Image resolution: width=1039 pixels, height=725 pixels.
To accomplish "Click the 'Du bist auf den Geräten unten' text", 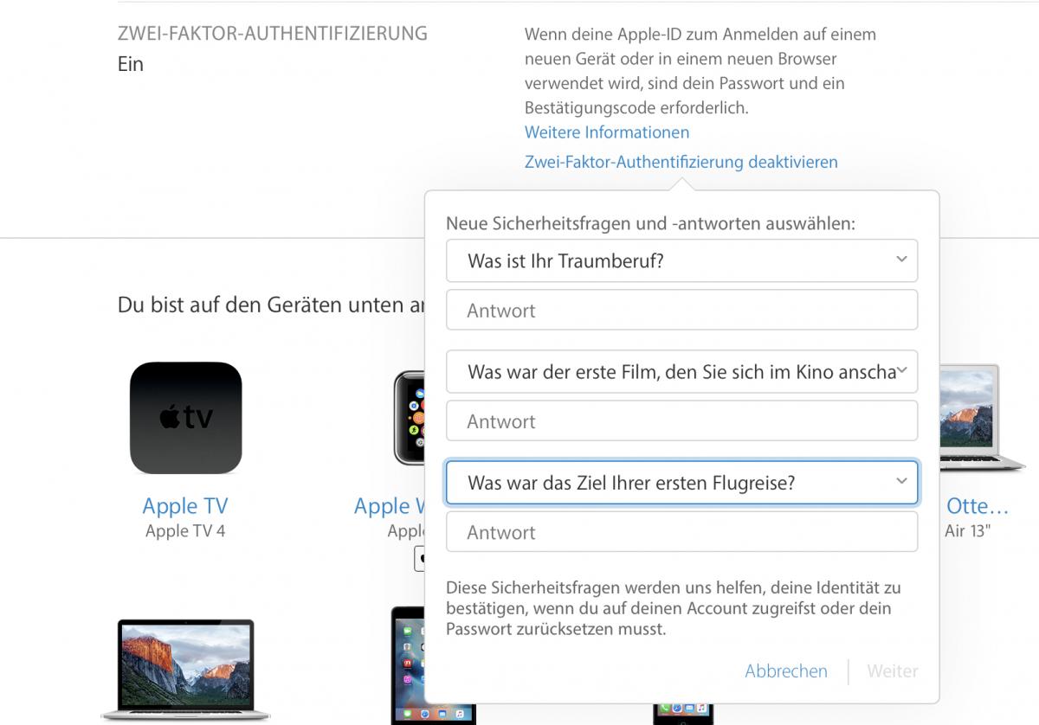I will pos(271,305).
